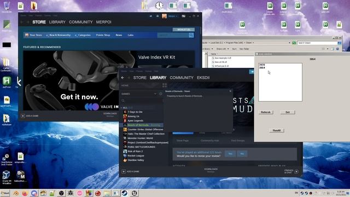Click the WISHLIST button in Steam Store

(x=184, y=30)
